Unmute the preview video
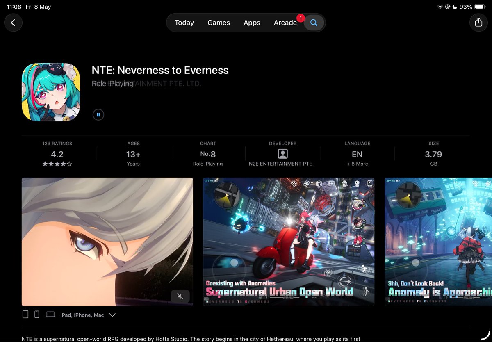Screen dimensions: 492x342 click(x=180, y=296)
